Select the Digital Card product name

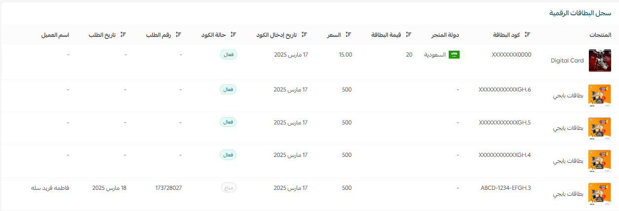pyautogui.click(x=567, y=60)
